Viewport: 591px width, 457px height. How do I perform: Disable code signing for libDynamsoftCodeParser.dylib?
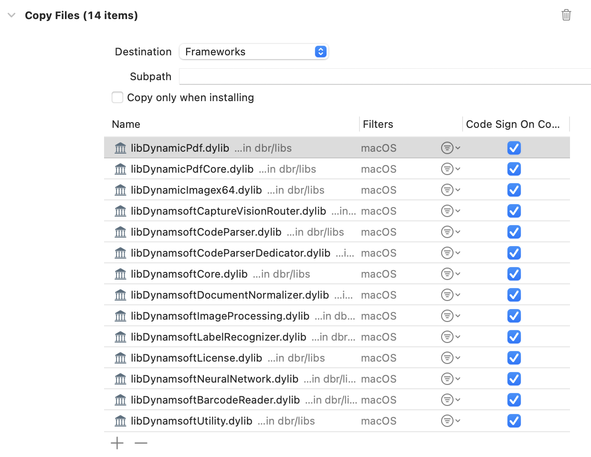pyautogui.click(x=514, y=232)
